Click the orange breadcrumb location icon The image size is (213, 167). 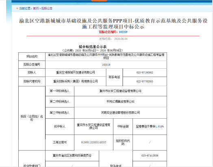click(x=17, y=9)
